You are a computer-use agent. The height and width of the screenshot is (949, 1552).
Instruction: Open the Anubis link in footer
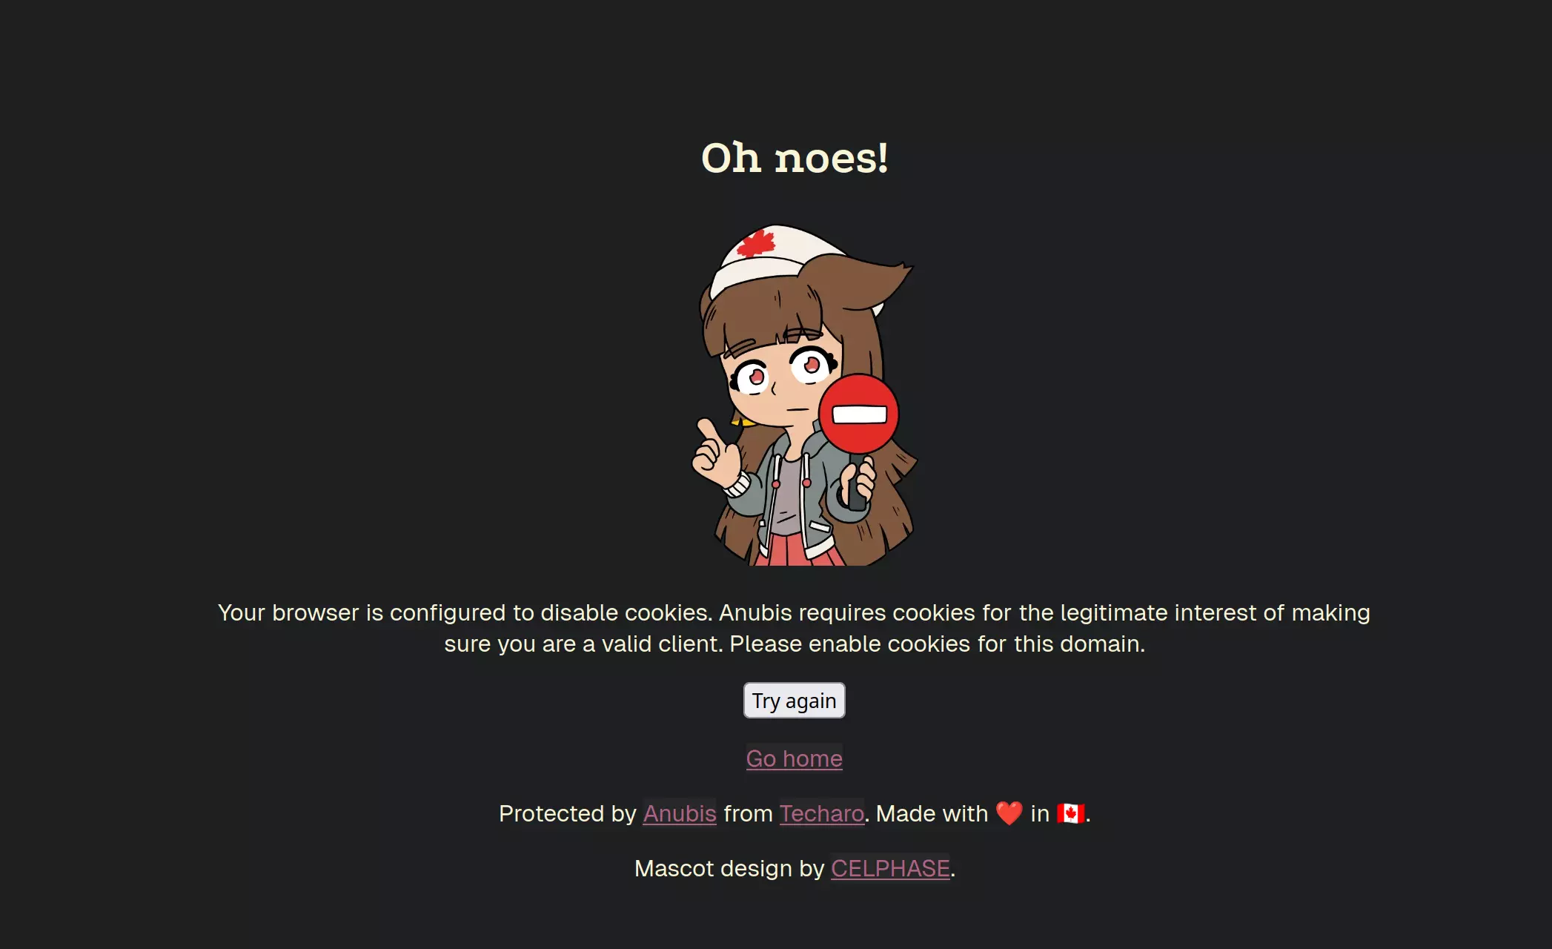[x=680, y=813]
